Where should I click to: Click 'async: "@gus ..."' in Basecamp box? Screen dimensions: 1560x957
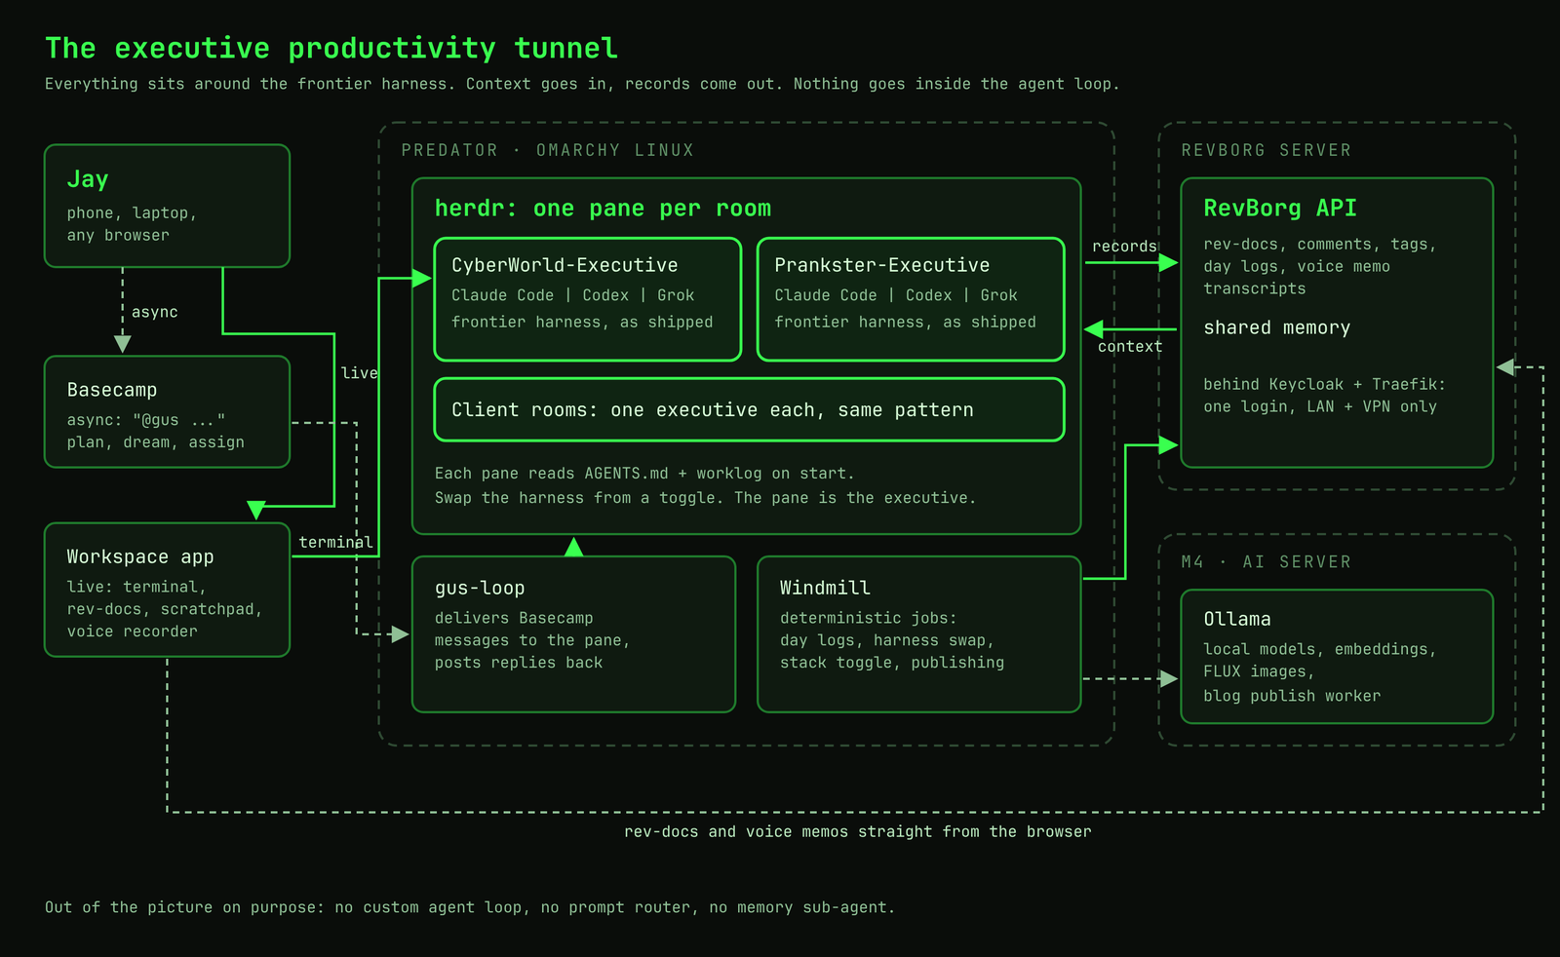click(x=146, y=420)
